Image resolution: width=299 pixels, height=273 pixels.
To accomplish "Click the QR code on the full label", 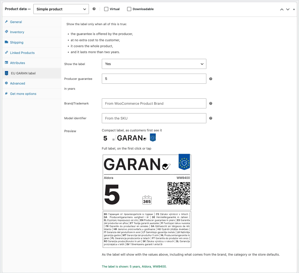I will (x=179, y=193).
